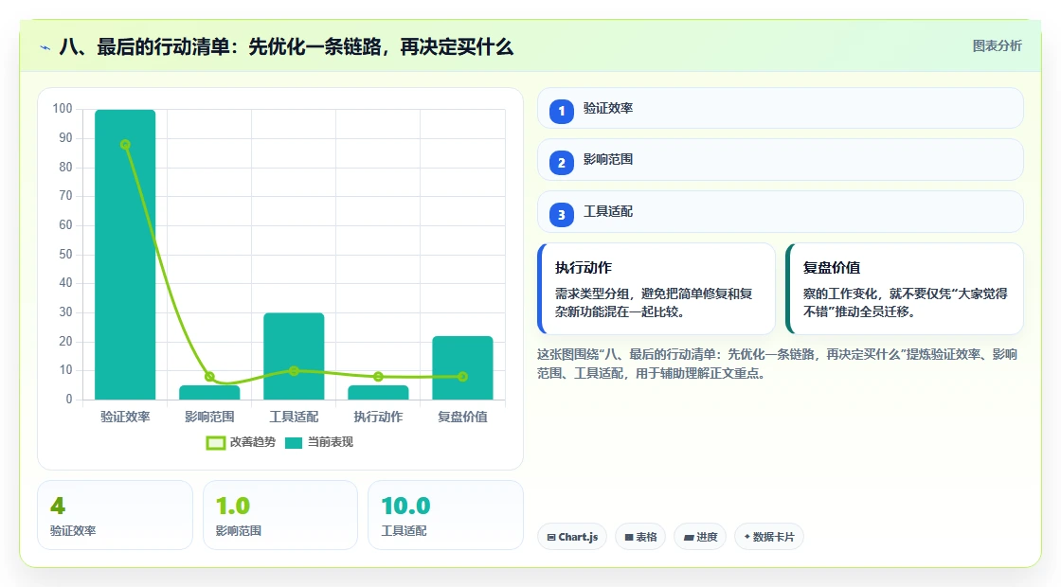
Task: Open the 复盘价值 card
Action: [904, 289]
